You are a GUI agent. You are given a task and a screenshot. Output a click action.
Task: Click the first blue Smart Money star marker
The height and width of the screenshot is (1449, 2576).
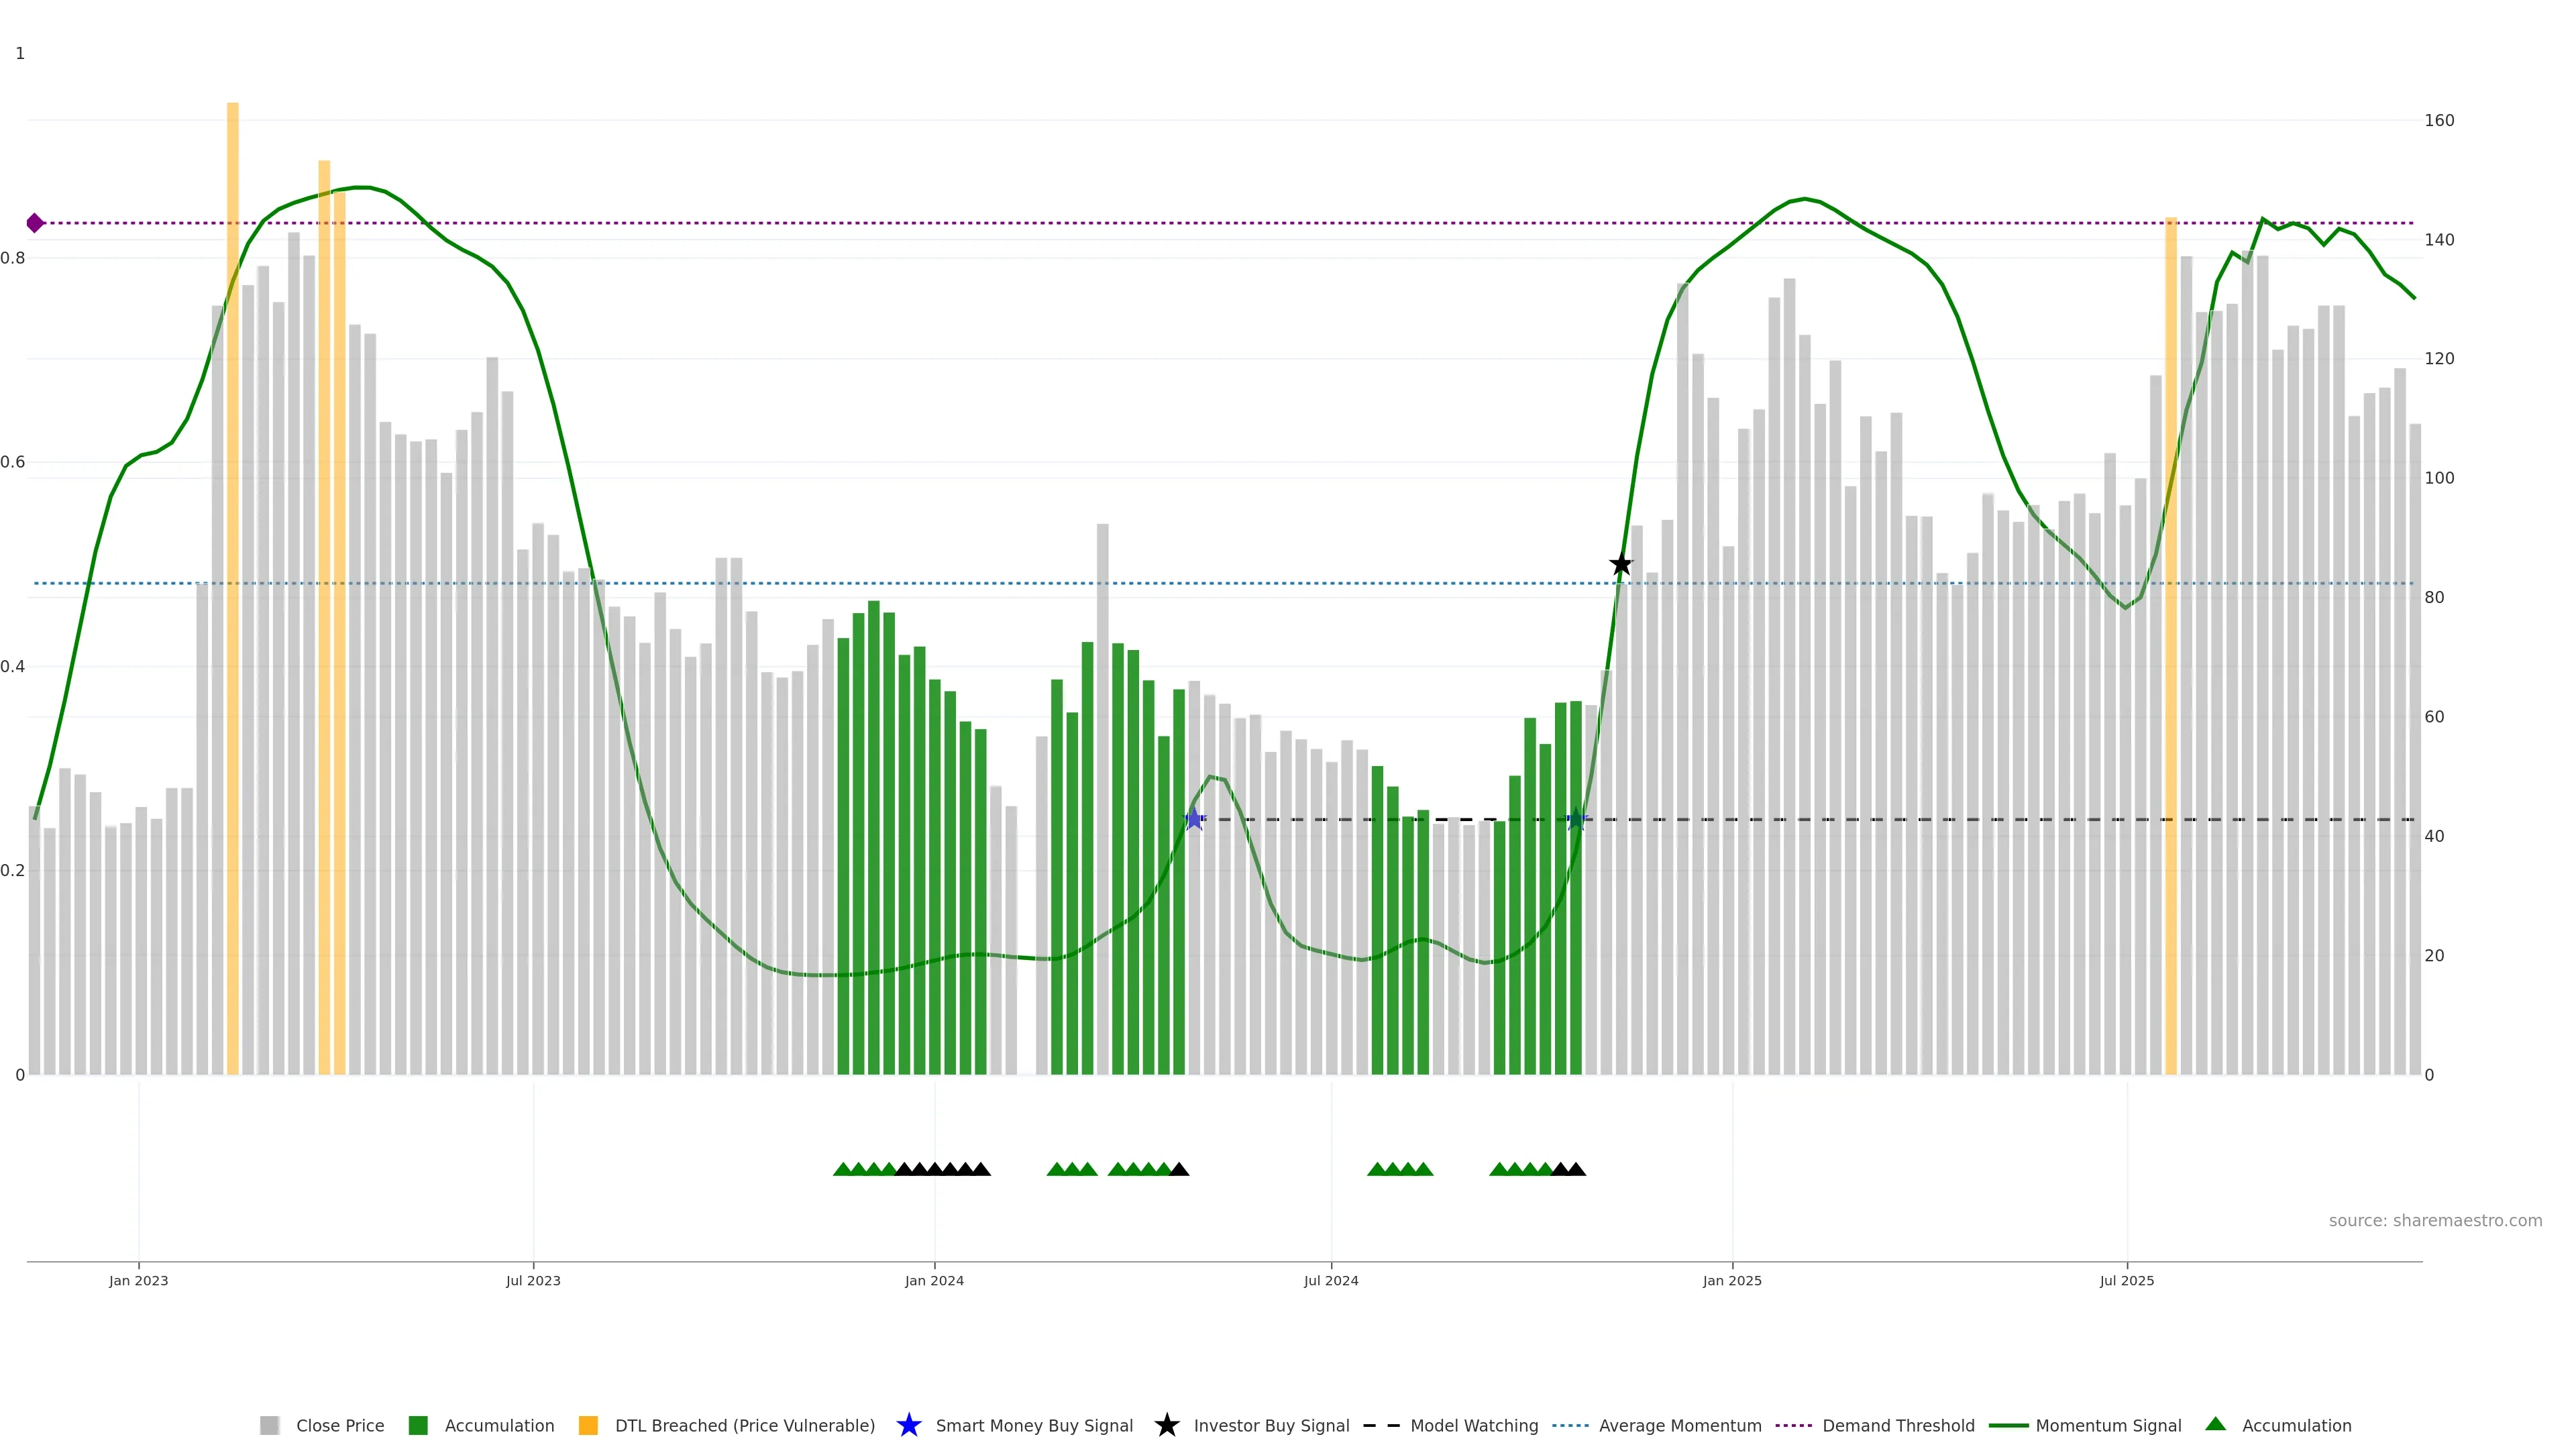pos(1194,819)
